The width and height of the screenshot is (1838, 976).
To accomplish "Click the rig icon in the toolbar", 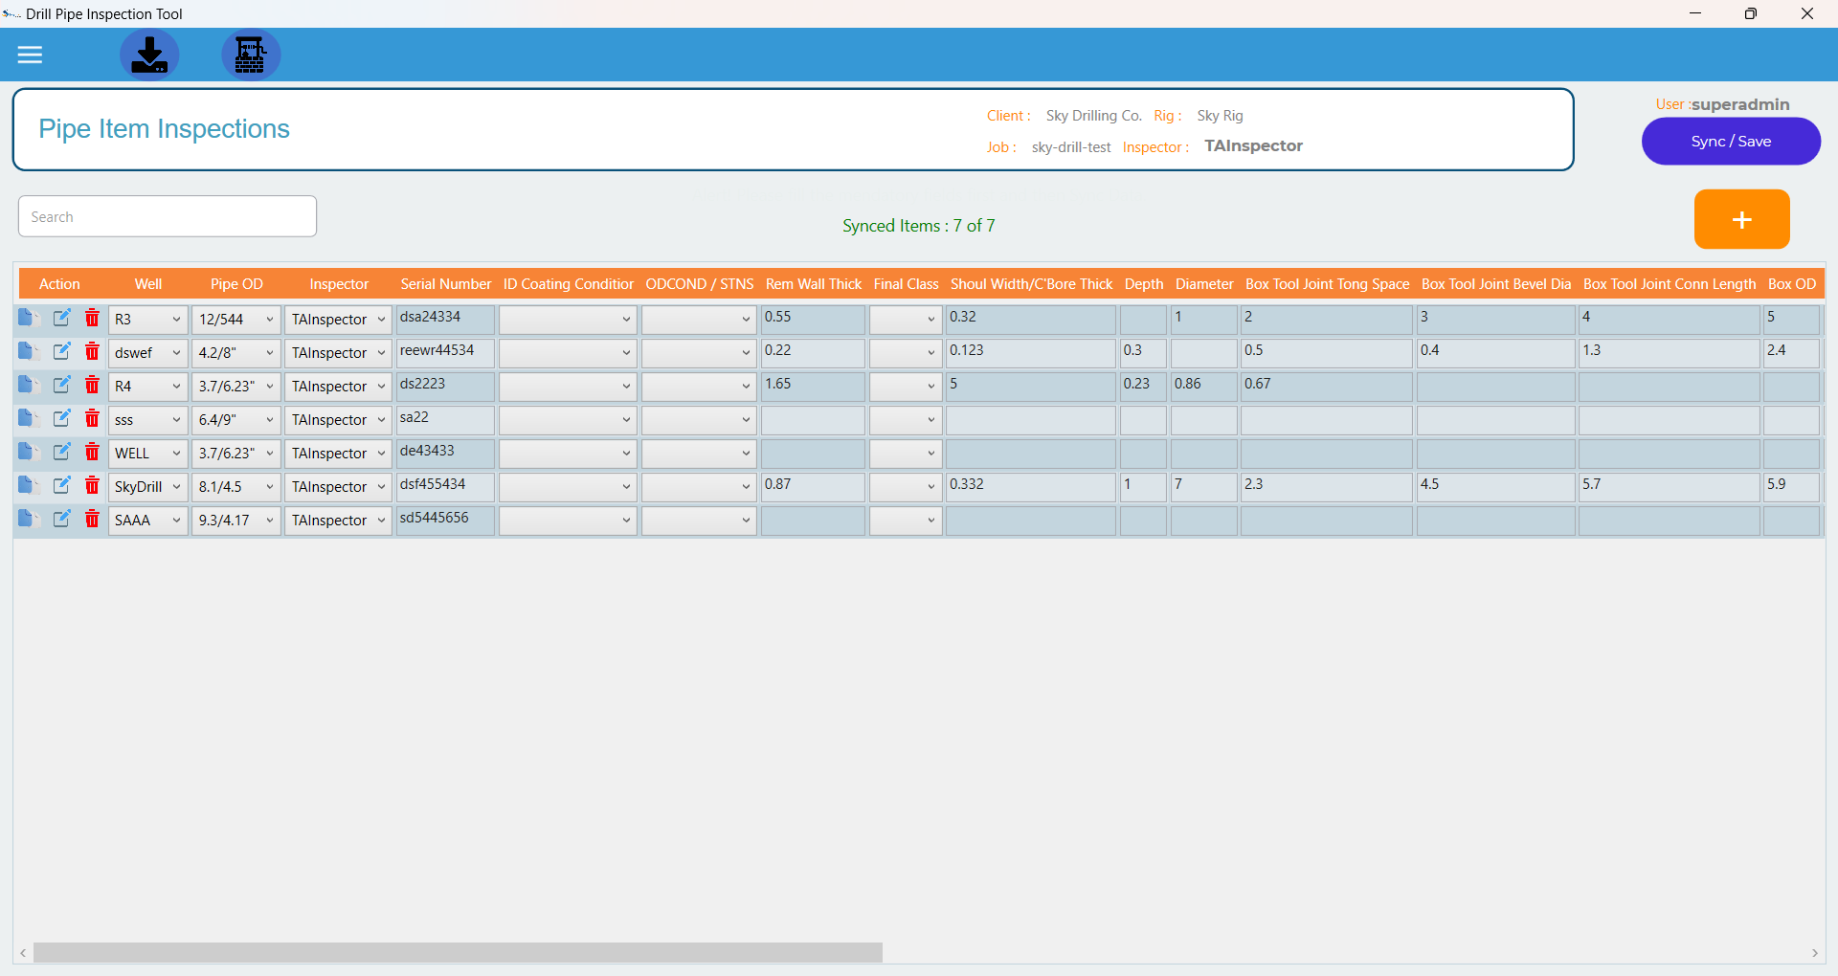I will point(251,55).
